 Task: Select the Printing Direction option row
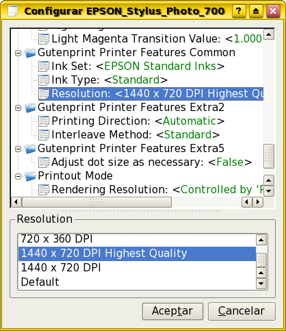138,121
